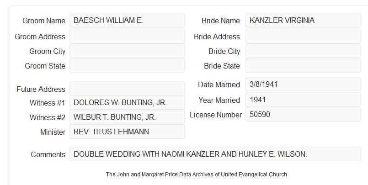This screenshot has width=368, height=185.
Task: Click the Groom Name field
Action: [127, 20]
